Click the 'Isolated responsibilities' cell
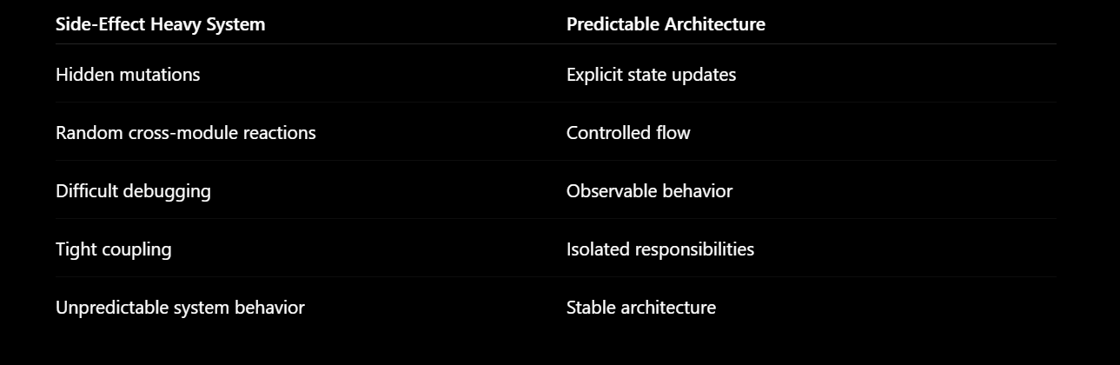This screenshot has width=1120, height=365. click(660, 249)
